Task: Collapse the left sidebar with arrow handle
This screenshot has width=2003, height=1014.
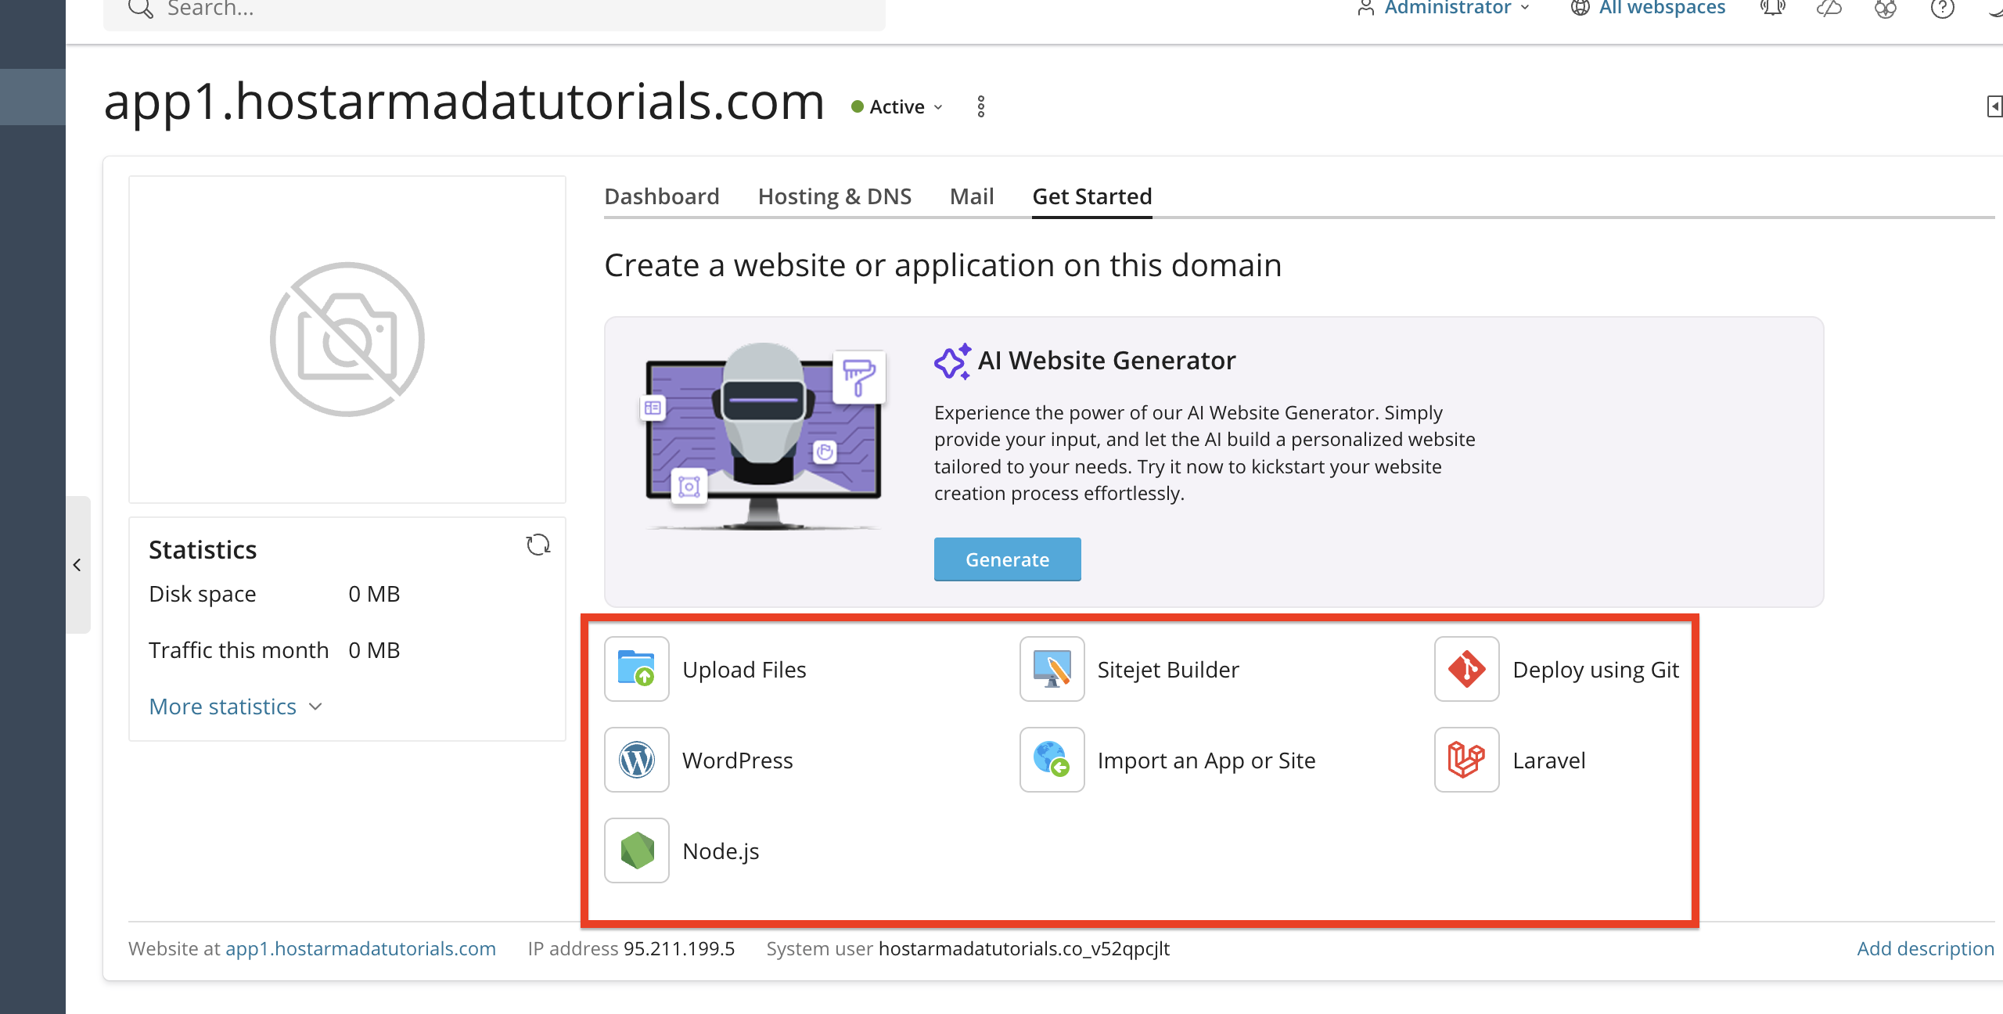Action: 77,564
